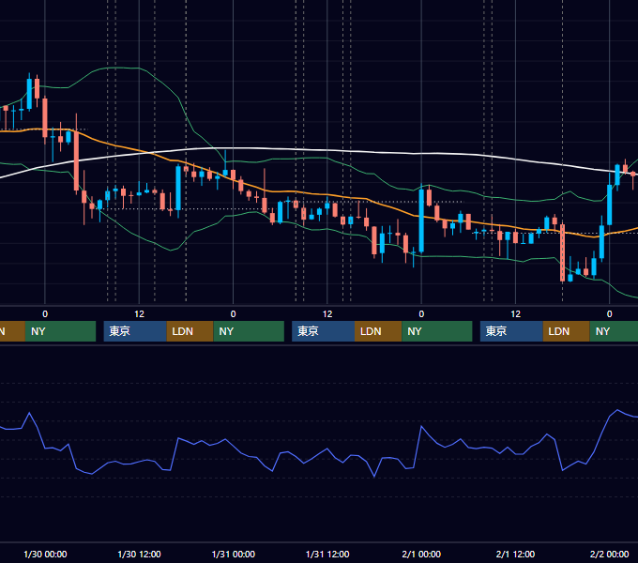
Task: Click the tall blue candle at 2/1 00:00
Action: pyautogui.click(x=421, y=221)
